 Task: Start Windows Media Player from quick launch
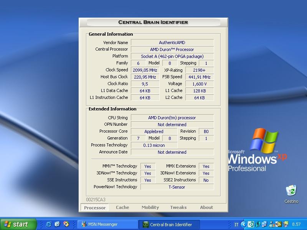pos(66,224)
